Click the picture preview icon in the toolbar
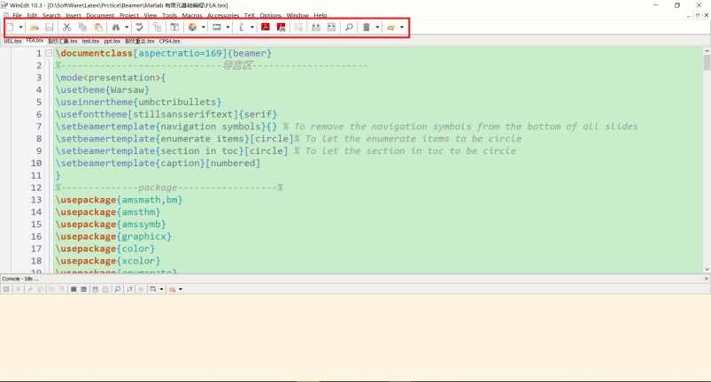Screen dimensions: 711x382 coord(217,27)
